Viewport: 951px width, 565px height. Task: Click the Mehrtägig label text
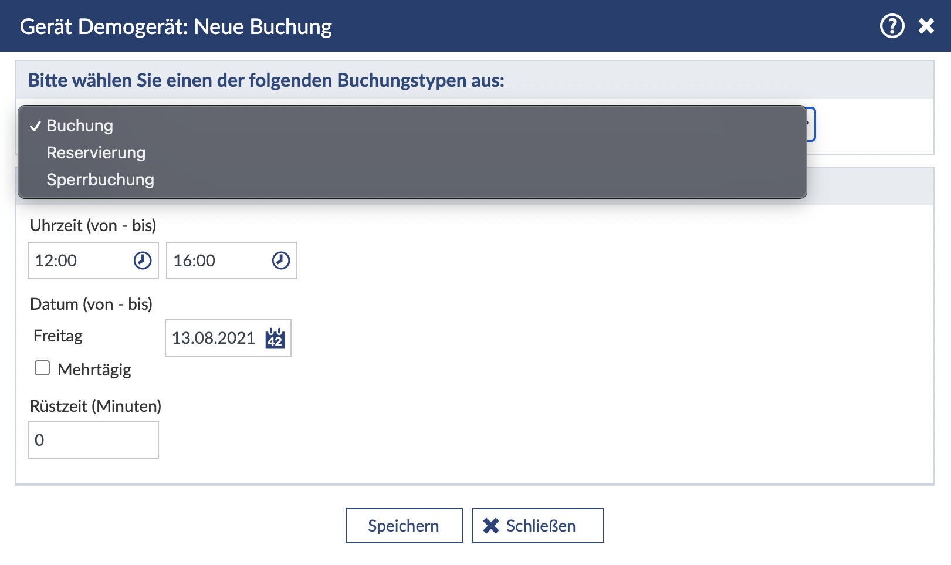[94, 370]
